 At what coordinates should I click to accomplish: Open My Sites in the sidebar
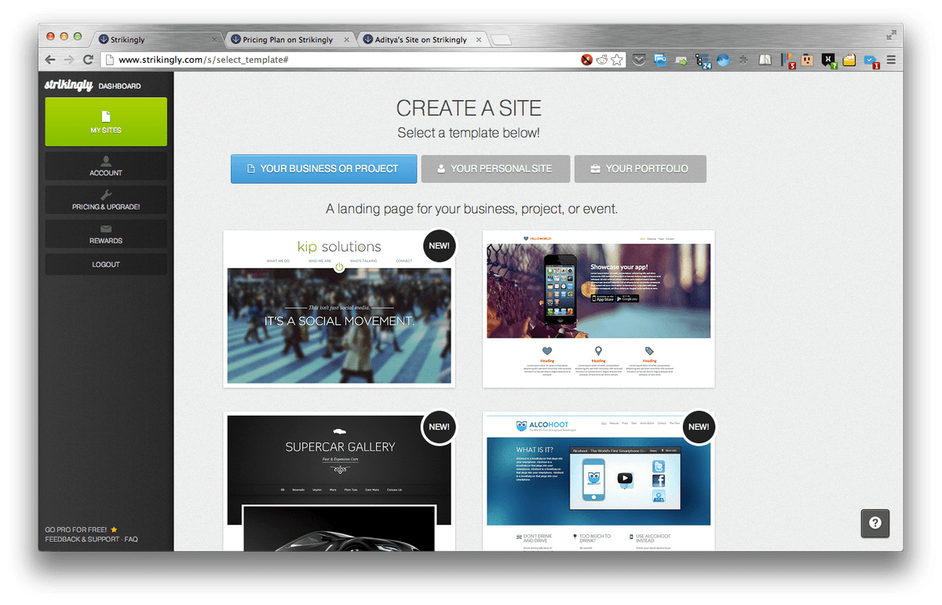point(106,122)
